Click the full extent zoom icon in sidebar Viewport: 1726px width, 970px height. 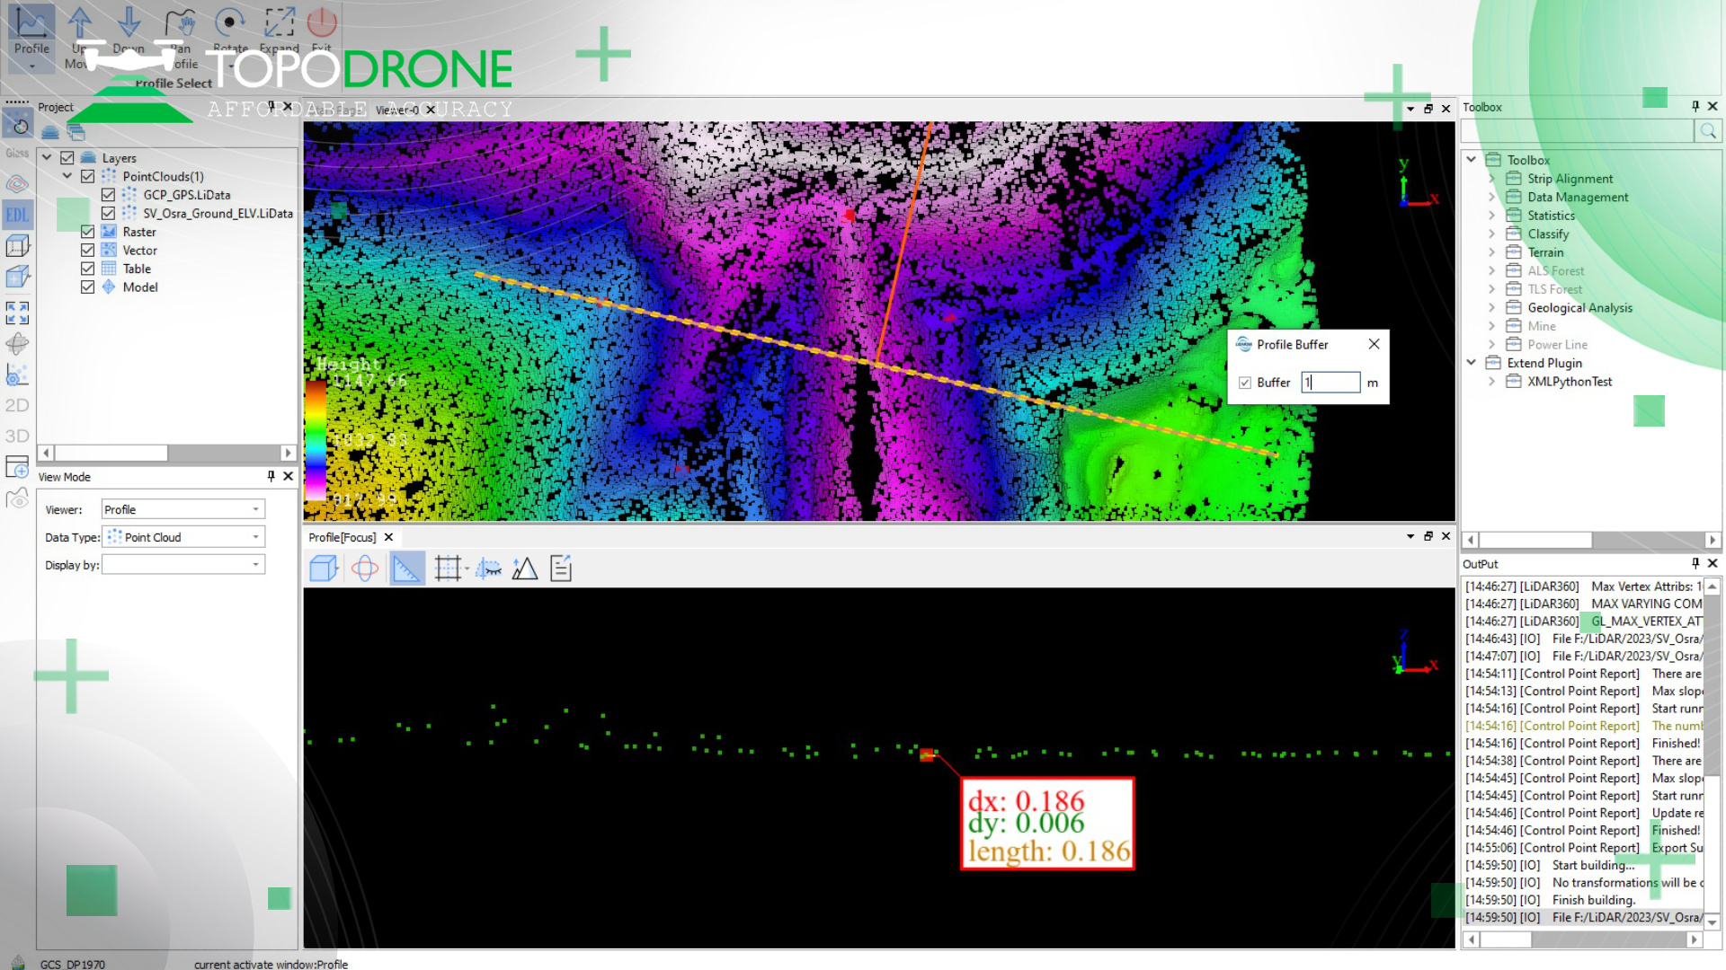click(17, 313)
